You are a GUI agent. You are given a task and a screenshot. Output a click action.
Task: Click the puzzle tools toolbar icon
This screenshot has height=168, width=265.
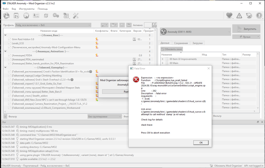coord(66,16)
